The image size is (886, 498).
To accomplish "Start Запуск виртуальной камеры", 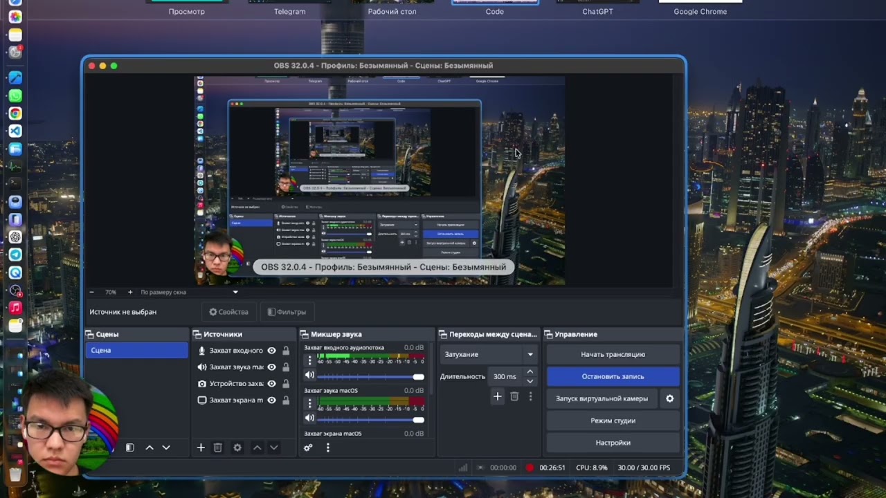I will click(x=602, y=398).
